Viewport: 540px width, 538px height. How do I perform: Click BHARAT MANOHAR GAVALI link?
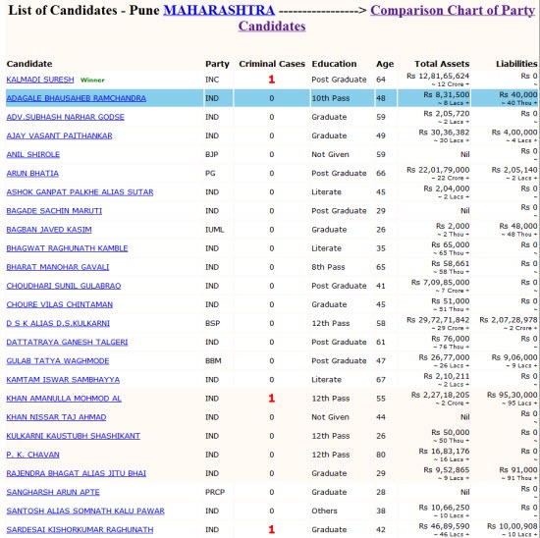click(x=58, y=267)
